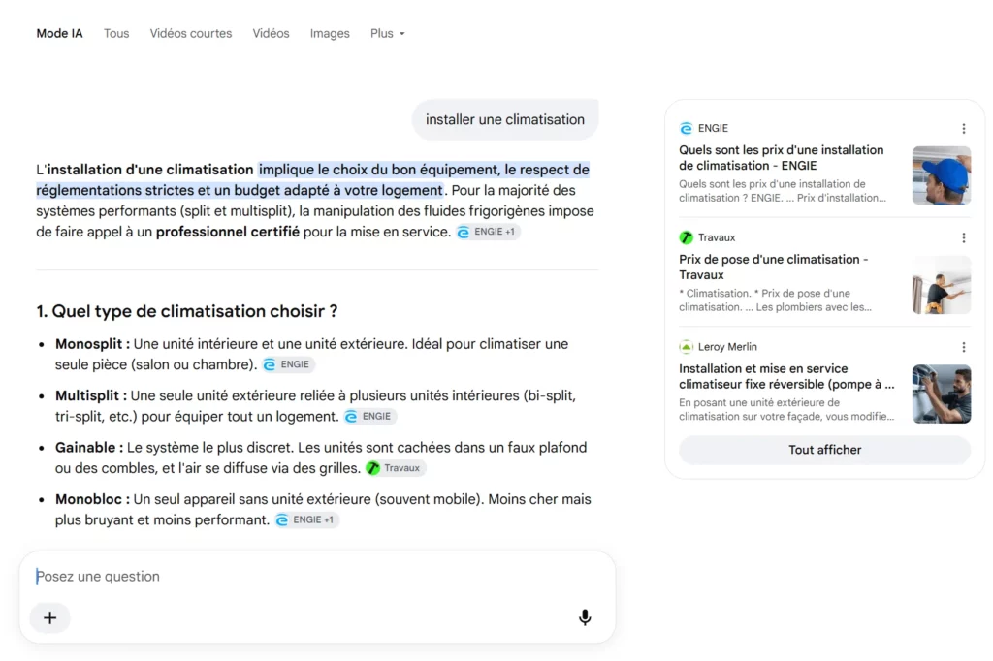Click the ENGIE snippet 'Quels sont les prix d'une installation de climatisation ? ENGIE.'
Viewport: 993px width, 661px height.
pos(783,191)
